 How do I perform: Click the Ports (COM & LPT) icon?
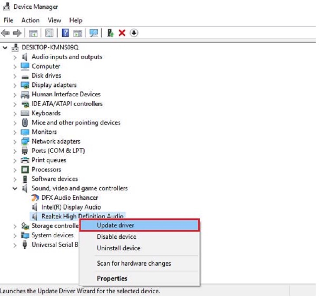[25, 151]
